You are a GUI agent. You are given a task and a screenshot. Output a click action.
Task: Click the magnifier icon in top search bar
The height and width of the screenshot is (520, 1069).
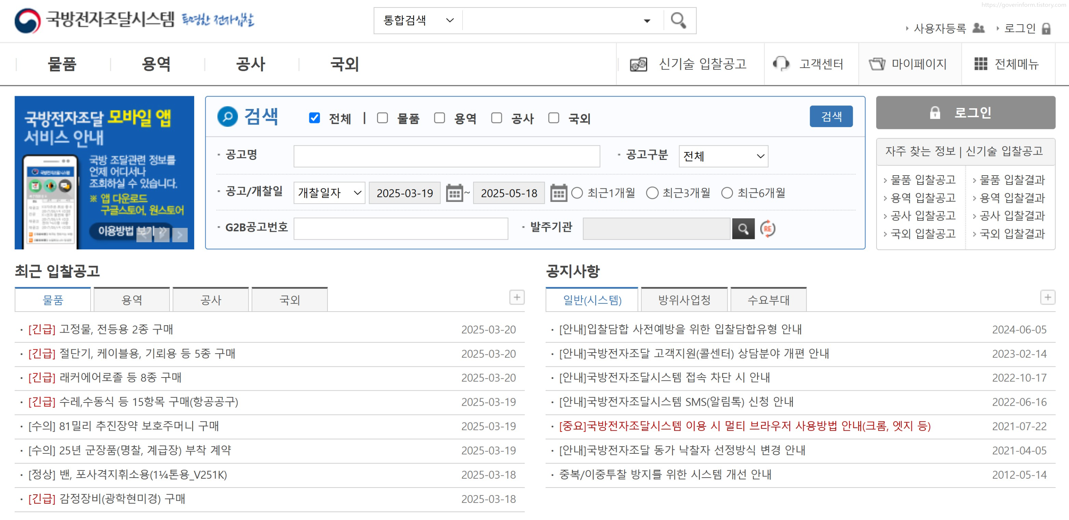tap(678, 20)
